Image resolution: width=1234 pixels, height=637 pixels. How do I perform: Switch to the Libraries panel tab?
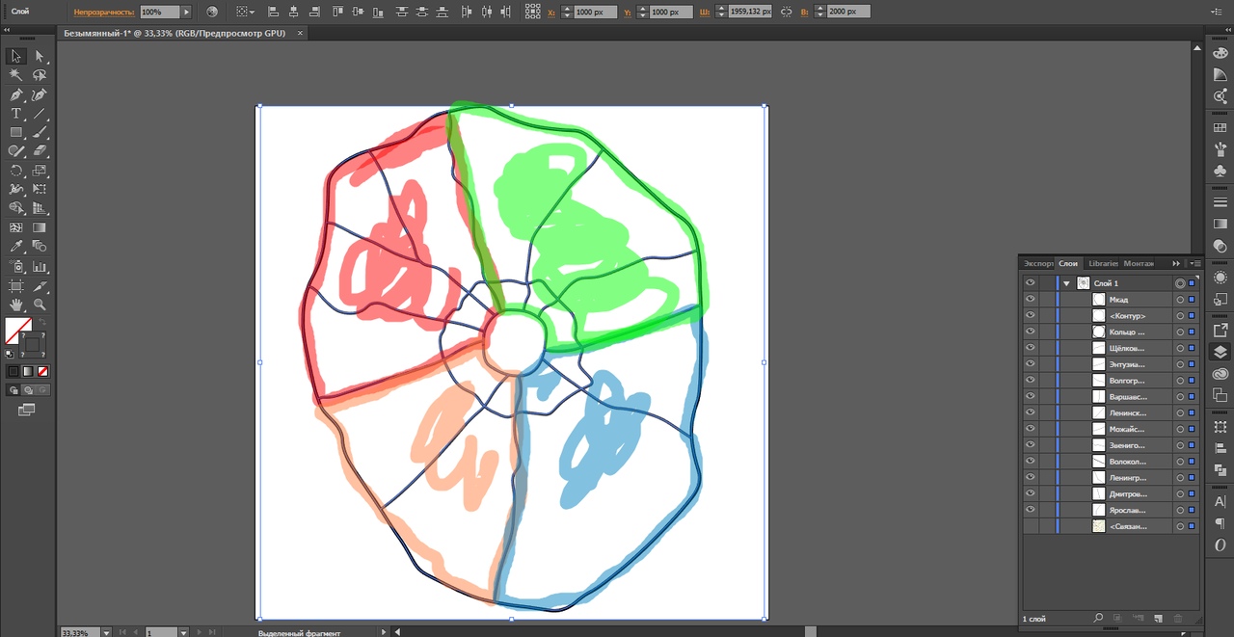pos(1103,263)
